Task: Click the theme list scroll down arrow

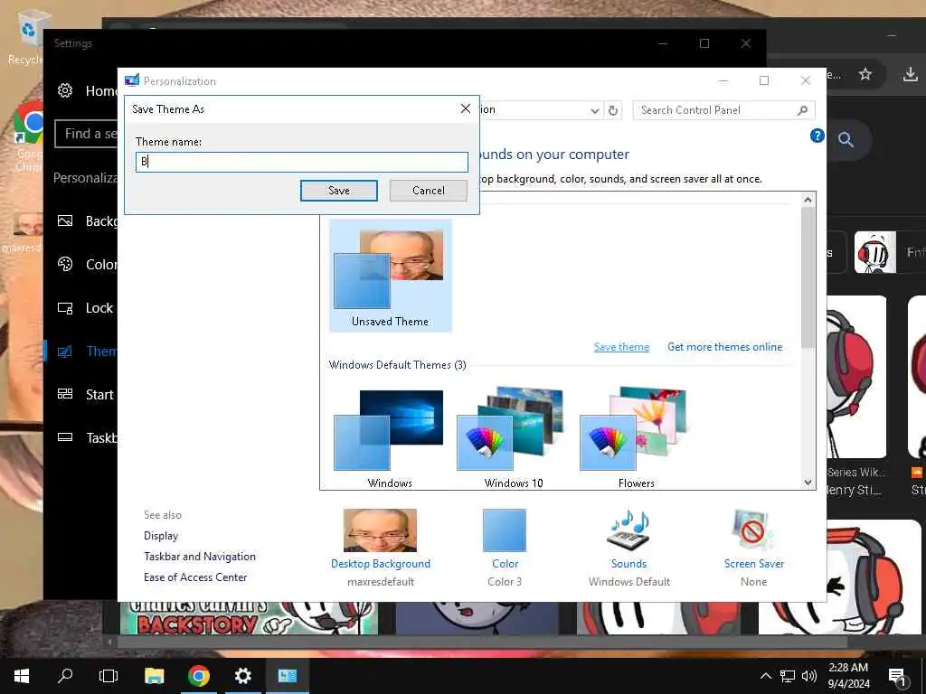Action: point(808,483)
